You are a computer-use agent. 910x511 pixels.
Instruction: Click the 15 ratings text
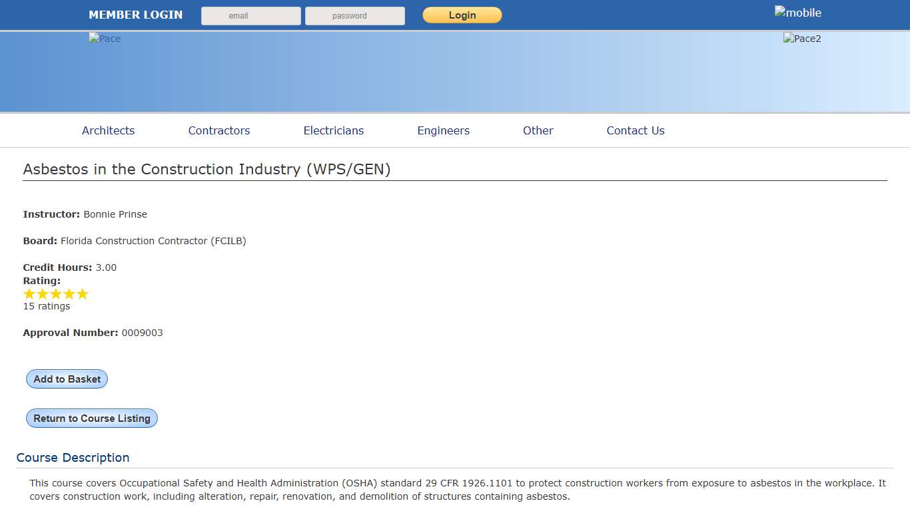coord(47,307)
